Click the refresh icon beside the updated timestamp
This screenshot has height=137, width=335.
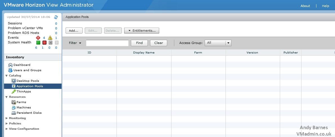tap(56, 17)
